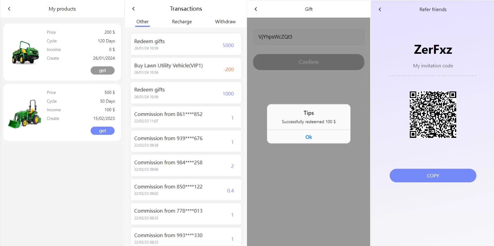The image size is (494, 246).
Task: Open the Buy Lawn Utility Vehicle transaction
Action: tap(186, 69)
